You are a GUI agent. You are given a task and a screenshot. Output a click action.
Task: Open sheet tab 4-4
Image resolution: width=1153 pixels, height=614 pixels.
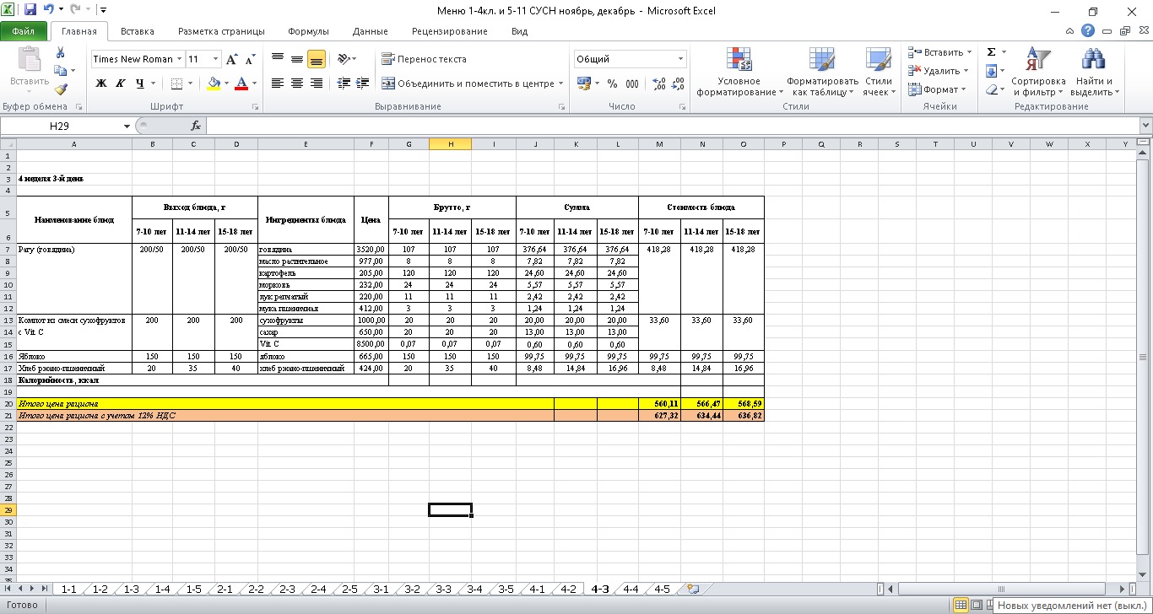coord(631,589)
